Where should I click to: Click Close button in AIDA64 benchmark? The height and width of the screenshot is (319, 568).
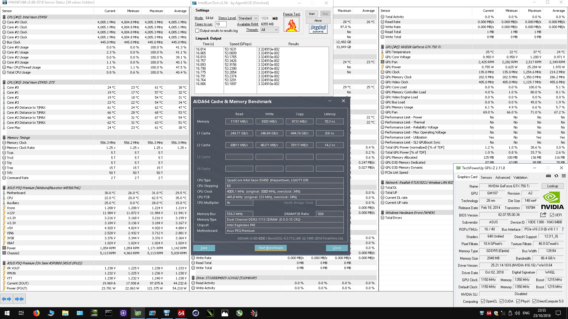point(337,248)
